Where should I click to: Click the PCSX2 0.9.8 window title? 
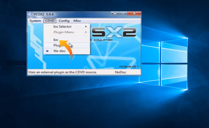[44, 14]
